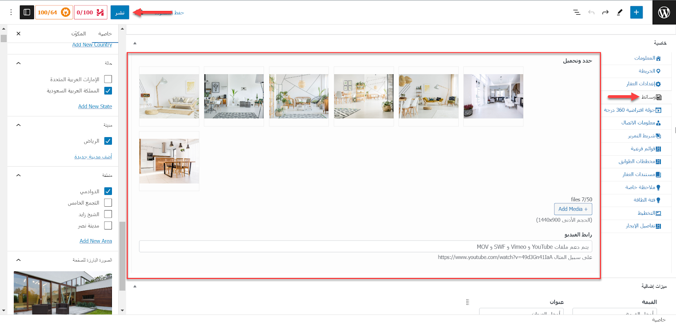Open the تفاصيل الإيجار rental details tab
676x324 pixels.
[x=643, y=226]
